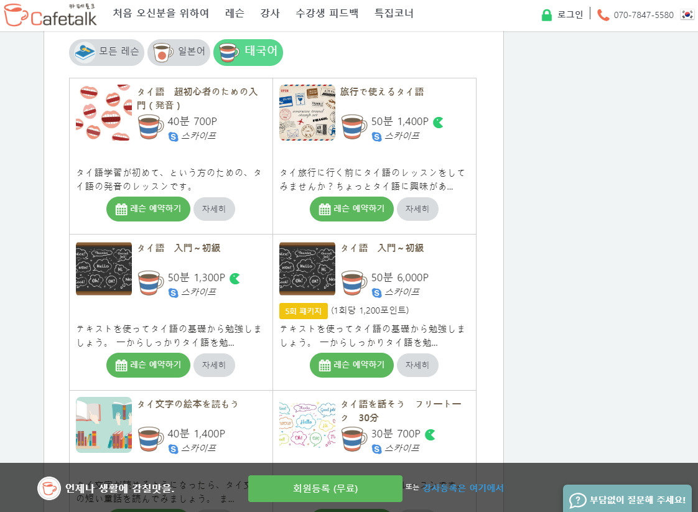
Task: Click phone number 070-7847-5580
Action: (x=644, y=15)
